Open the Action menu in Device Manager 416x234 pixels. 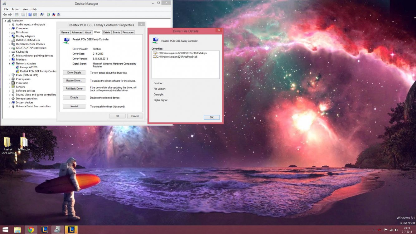(x=15, y=9)
